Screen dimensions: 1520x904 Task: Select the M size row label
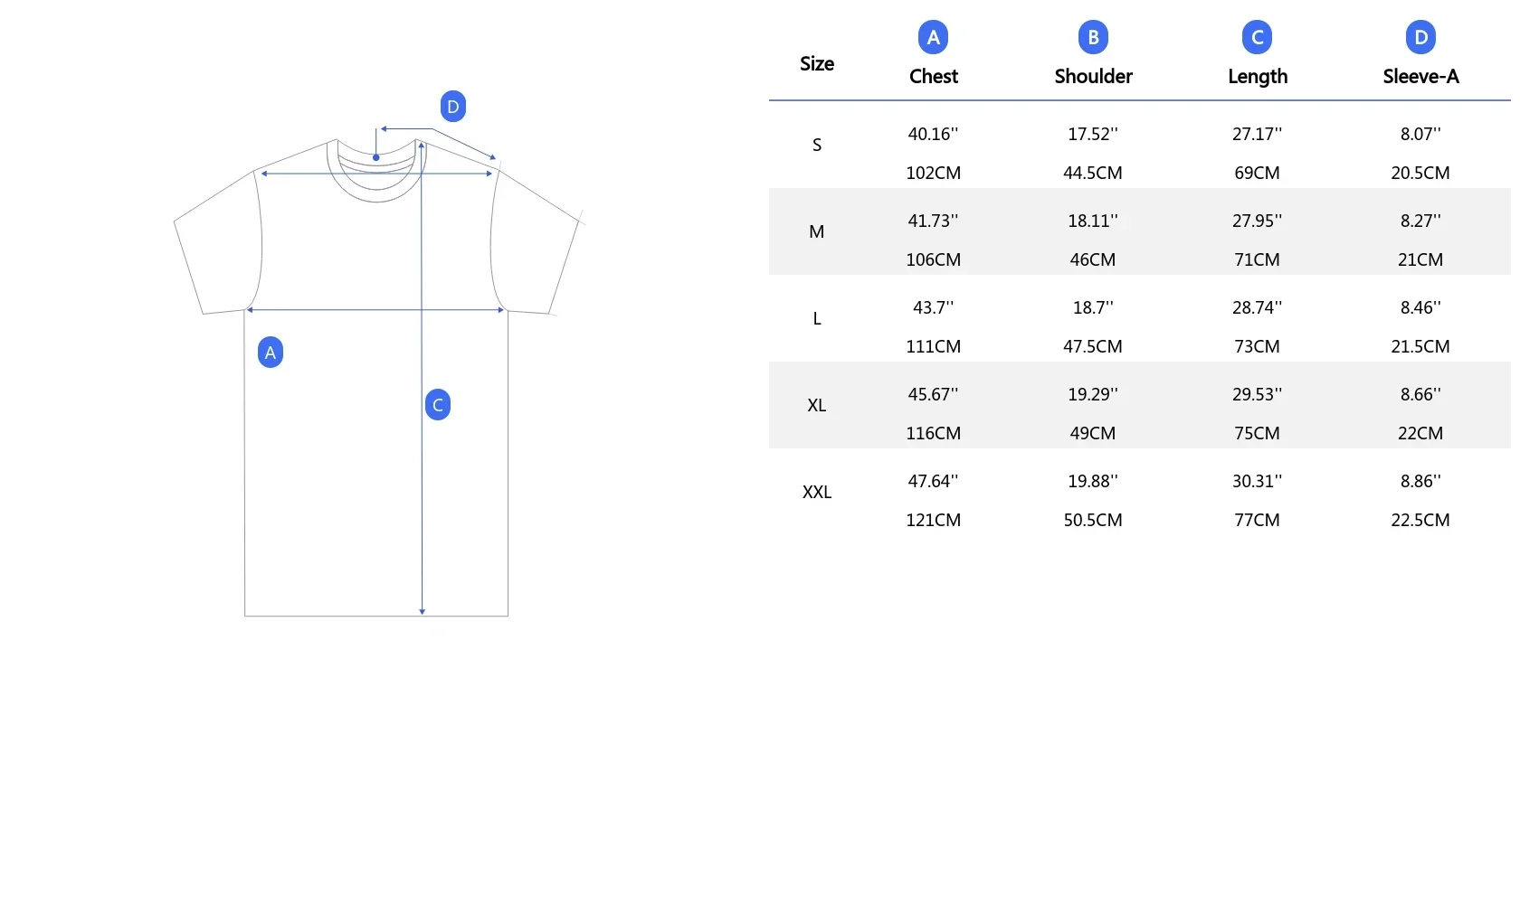coord(817,231)
